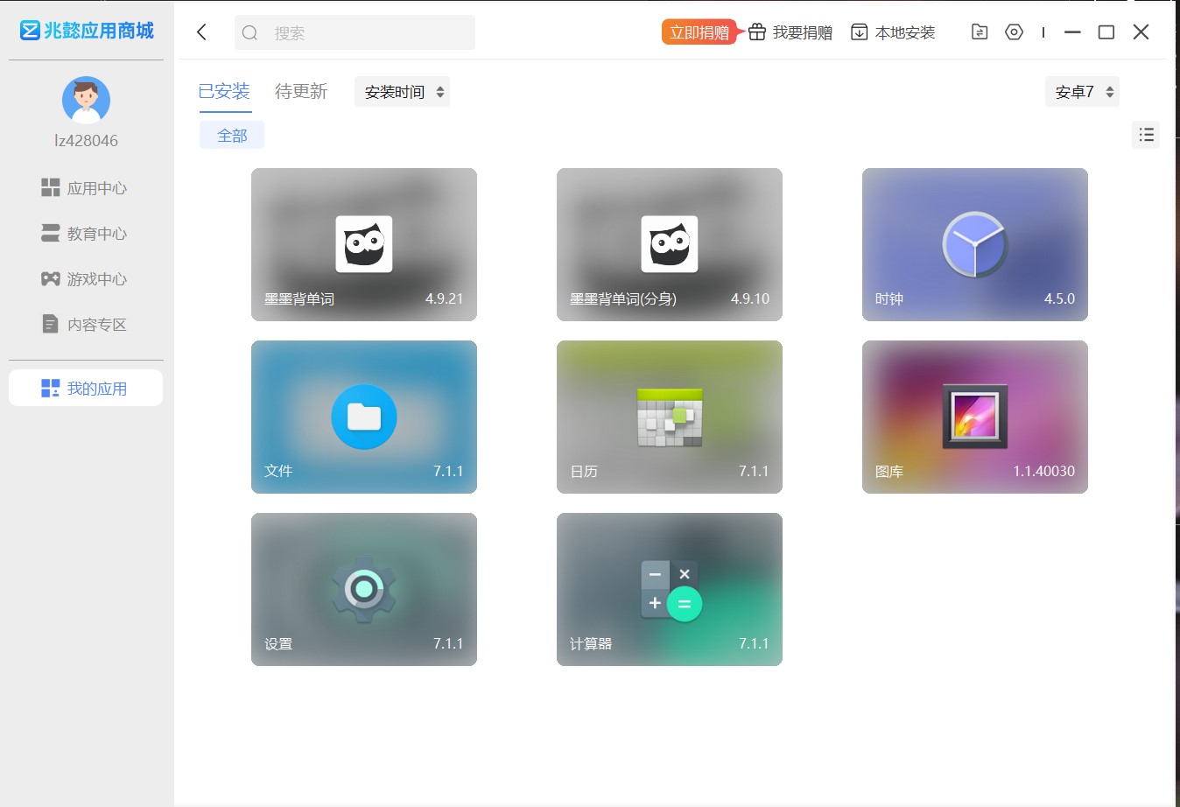1180x807 pixels.
Task: Open 游戏中心 in sidebar
Action: pos(86,279)
